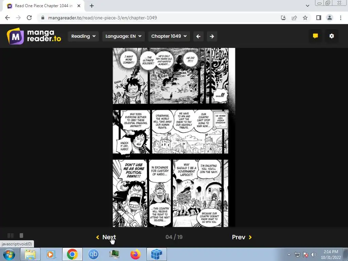Open Action Center flag icon
The height and width of the screenshot is (261, 348).
(x=306, y=255)
